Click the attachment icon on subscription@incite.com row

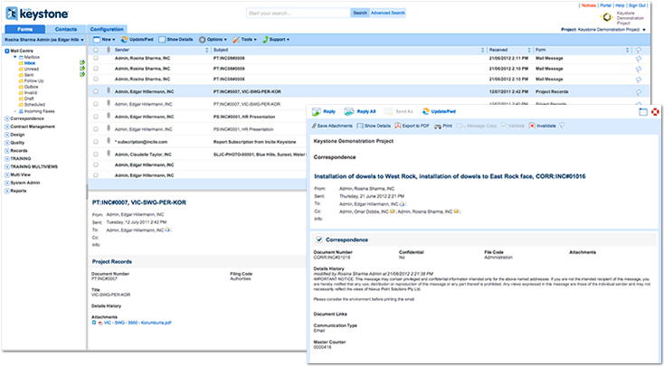pos(108,142)
